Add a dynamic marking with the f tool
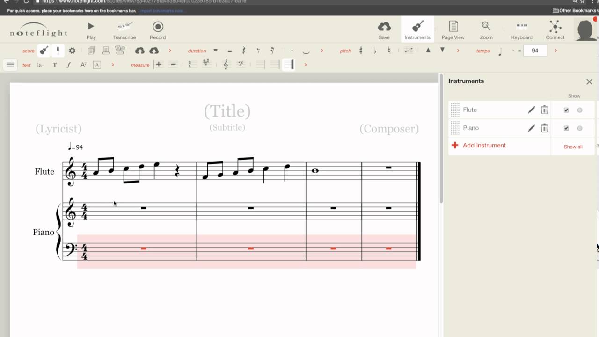 [x=69, y=65]
